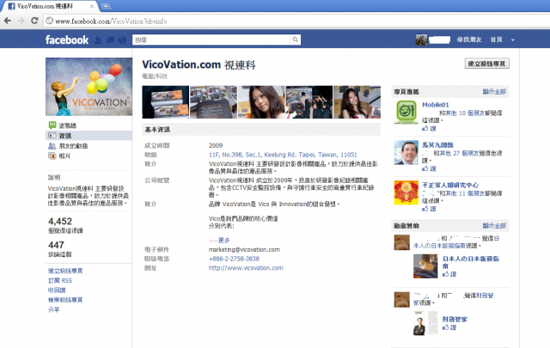Click the 不正常人類研究中心 red thumbnail
The height and width of the screenshot is (348, 550).
pyautogui.click(x=406, y=192)
